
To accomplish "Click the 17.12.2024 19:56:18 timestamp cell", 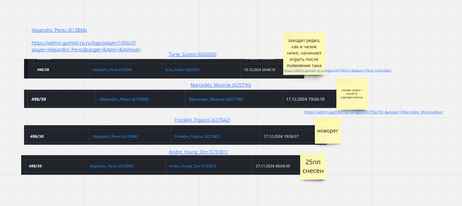I will [305, 99].
